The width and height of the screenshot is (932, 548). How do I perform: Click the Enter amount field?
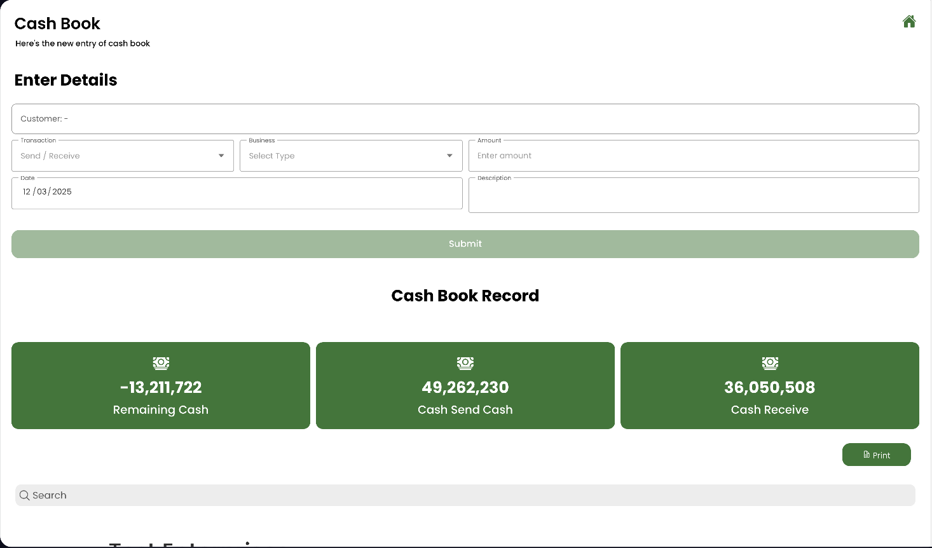(693, 155)
